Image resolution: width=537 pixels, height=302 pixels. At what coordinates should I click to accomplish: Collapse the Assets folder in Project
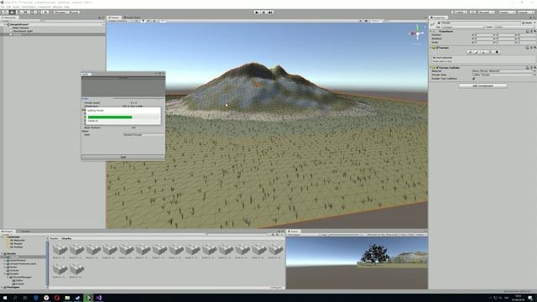[x=2, y=253]
